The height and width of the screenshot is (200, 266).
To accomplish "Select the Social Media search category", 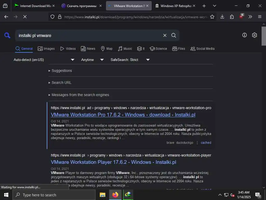I will [202, 49].
